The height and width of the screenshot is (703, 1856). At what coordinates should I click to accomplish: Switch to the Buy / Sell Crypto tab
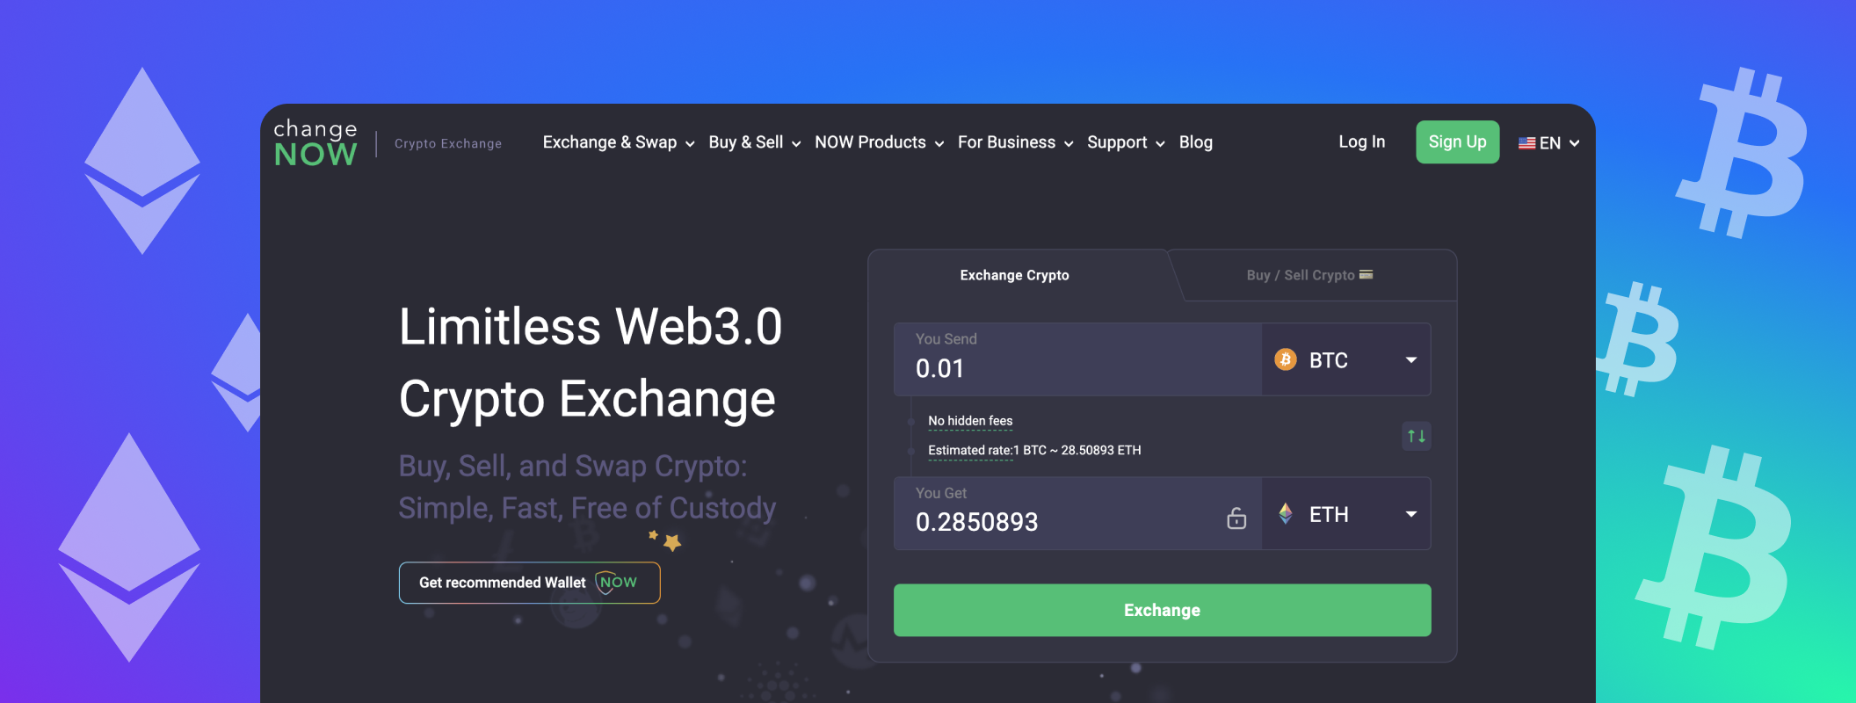(1309, 275)
